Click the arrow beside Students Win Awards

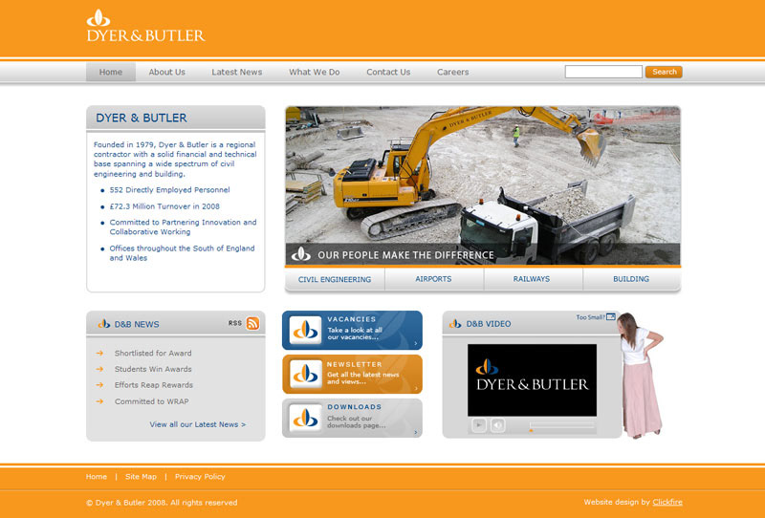(99, 369)
